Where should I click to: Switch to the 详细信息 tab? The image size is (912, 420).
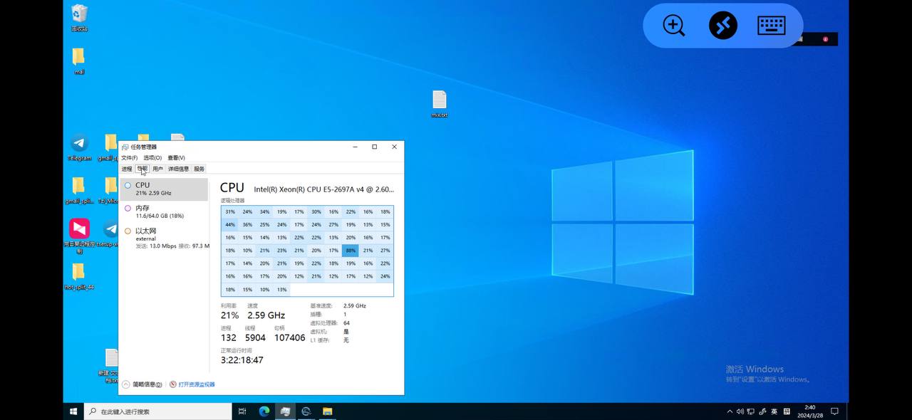tap(178, 169)
